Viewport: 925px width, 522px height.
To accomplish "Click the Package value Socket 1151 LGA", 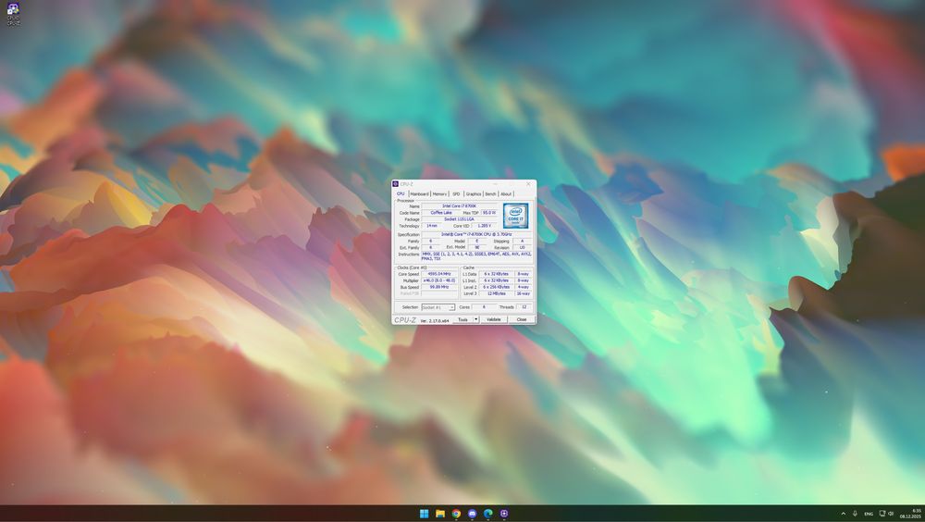I will point(460,219).
